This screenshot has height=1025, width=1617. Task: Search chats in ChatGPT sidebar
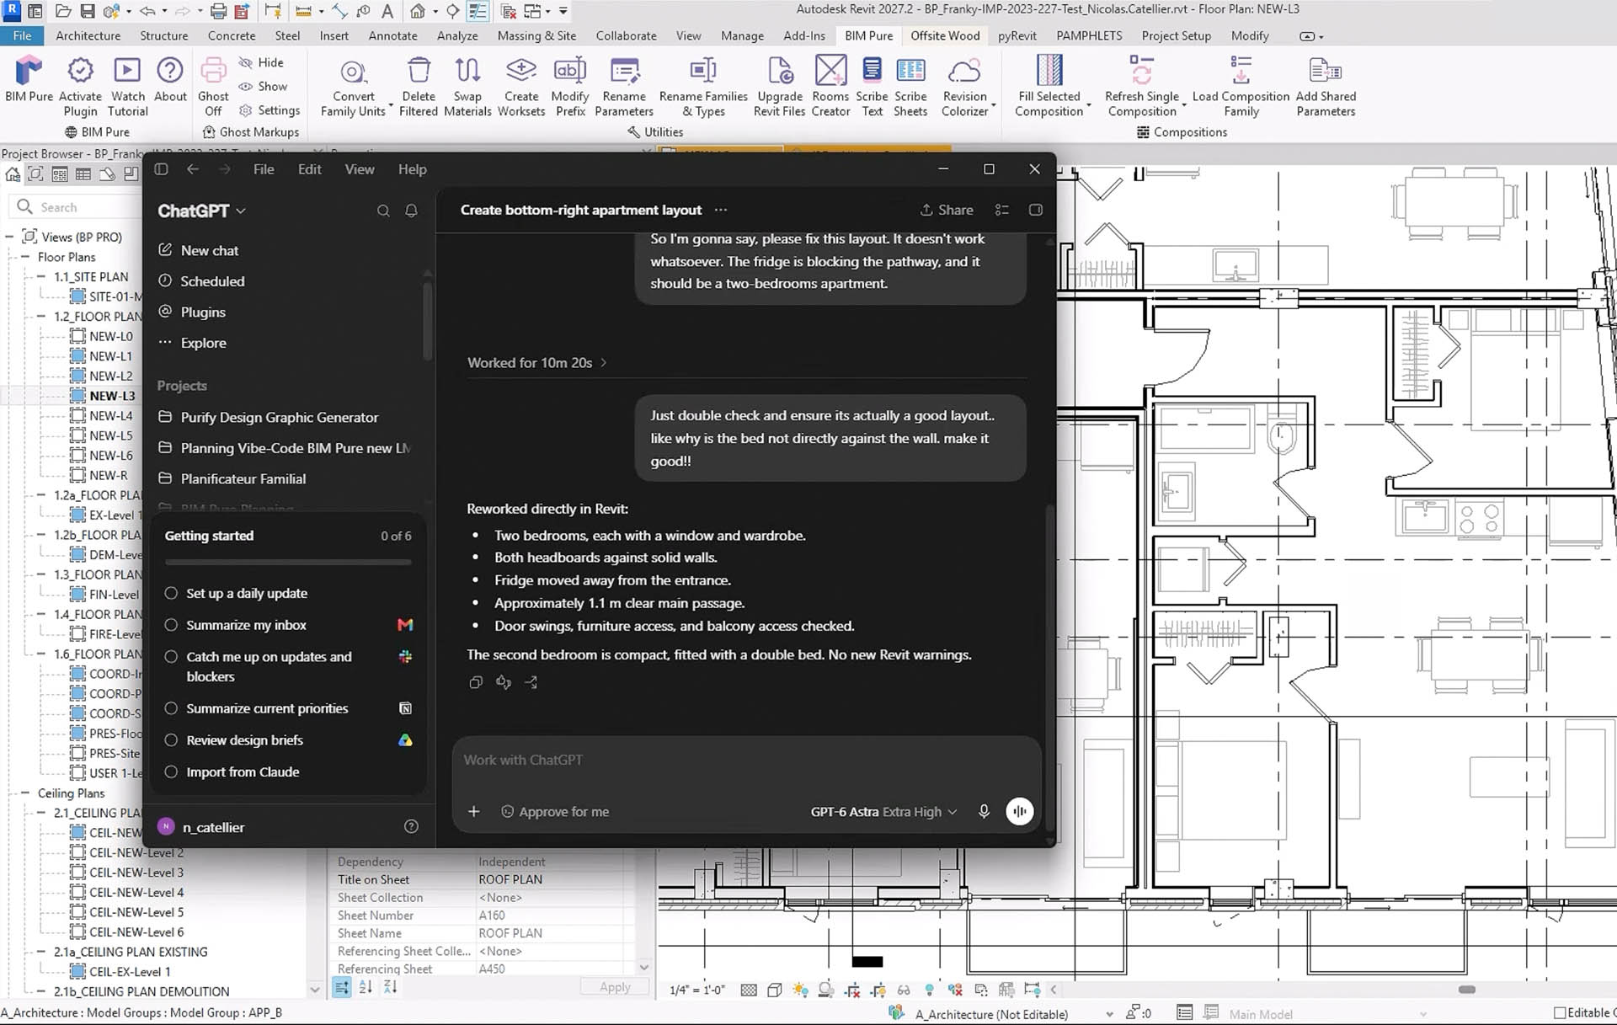(383, 211)
